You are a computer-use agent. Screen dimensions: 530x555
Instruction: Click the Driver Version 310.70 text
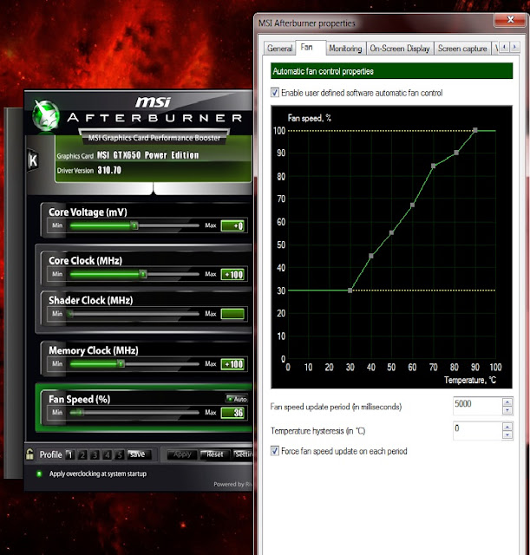tap(109, 170)
